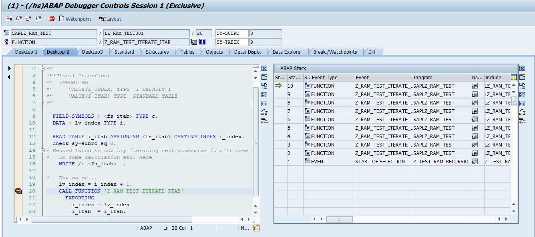Execute the next statement with Execute icon
Image resolution: width=535 pixels, height=237 pixels.
(x=19, y=18)
